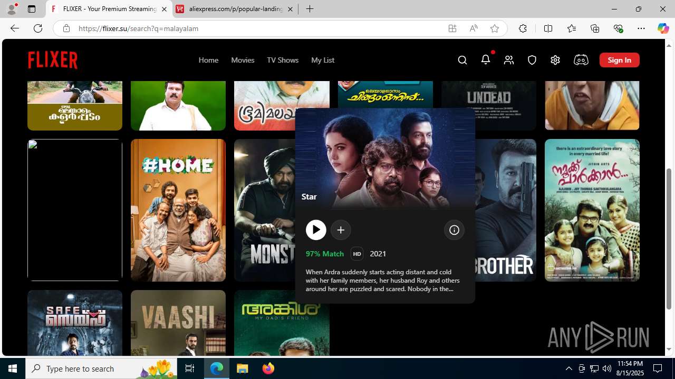
Task: Open a new browser tab
Action: [x=310, y=9]
